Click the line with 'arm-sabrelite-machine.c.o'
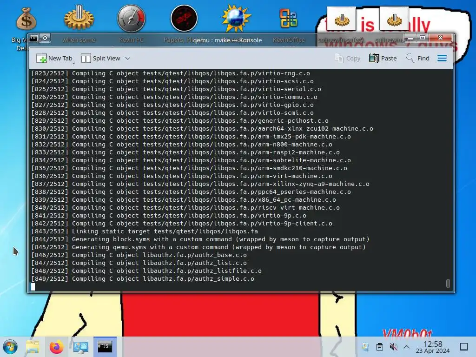Image resolution: width=476 pixels, height=357 pixels. tap(191, 160)
